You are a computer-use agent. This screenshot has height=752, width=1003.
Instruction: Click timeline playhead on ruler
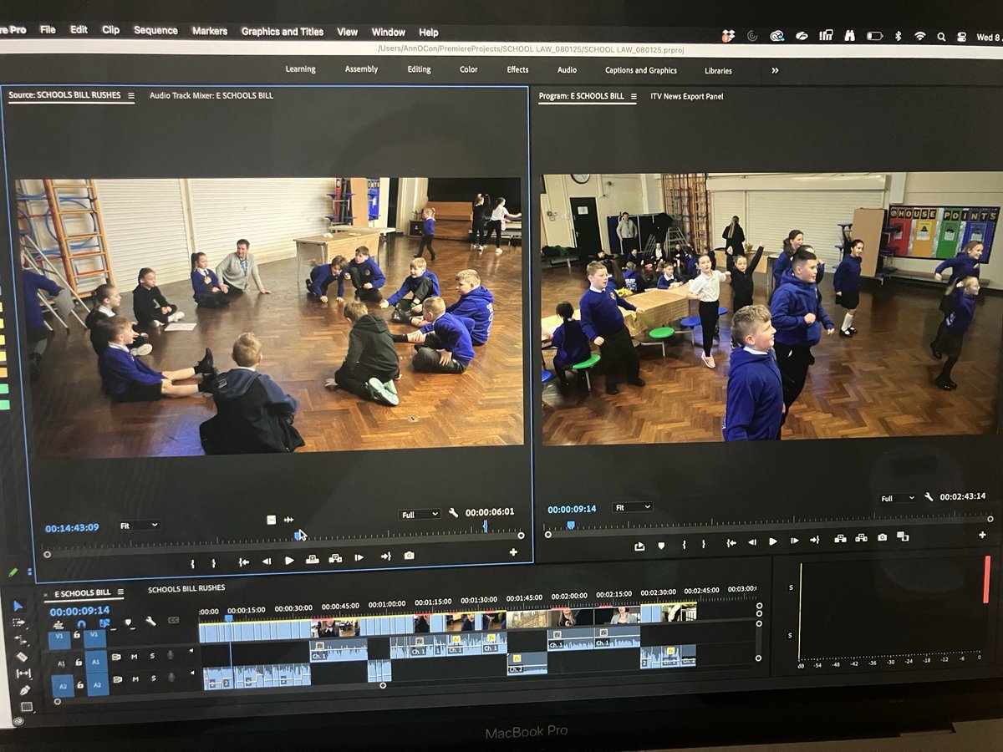pyautogui.click(x=228, y=618)
